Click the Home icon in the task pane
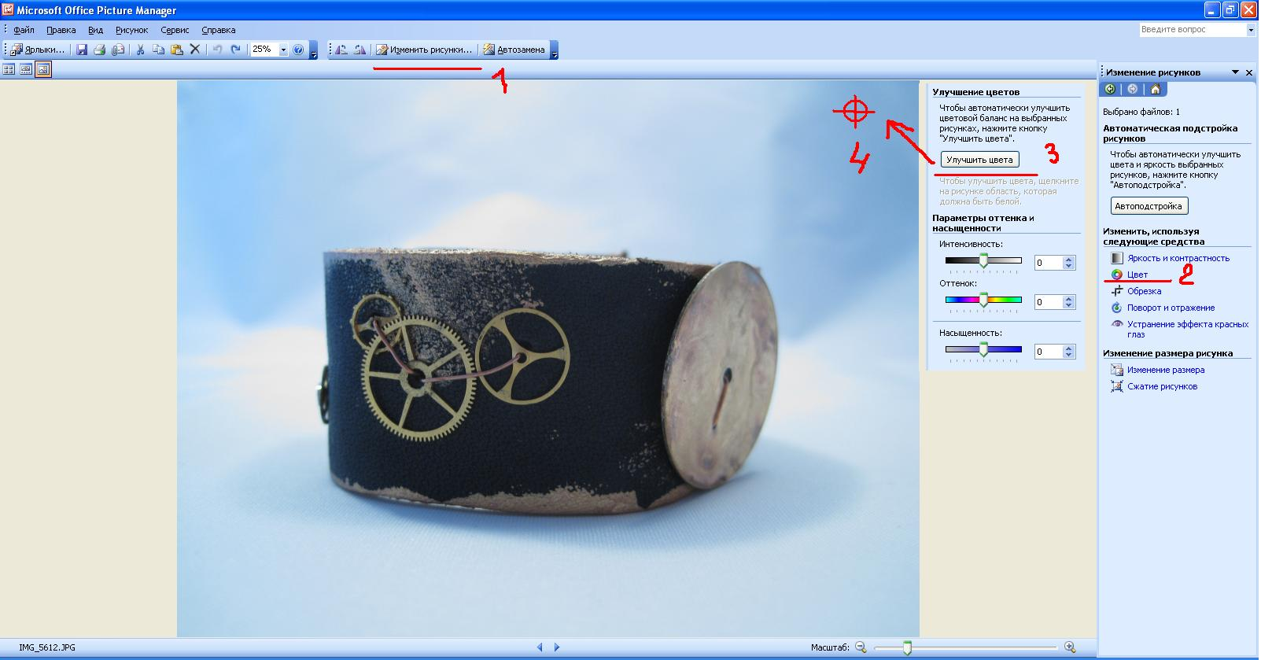Screen dimensions: 1261x660 tap(1155, 90)
